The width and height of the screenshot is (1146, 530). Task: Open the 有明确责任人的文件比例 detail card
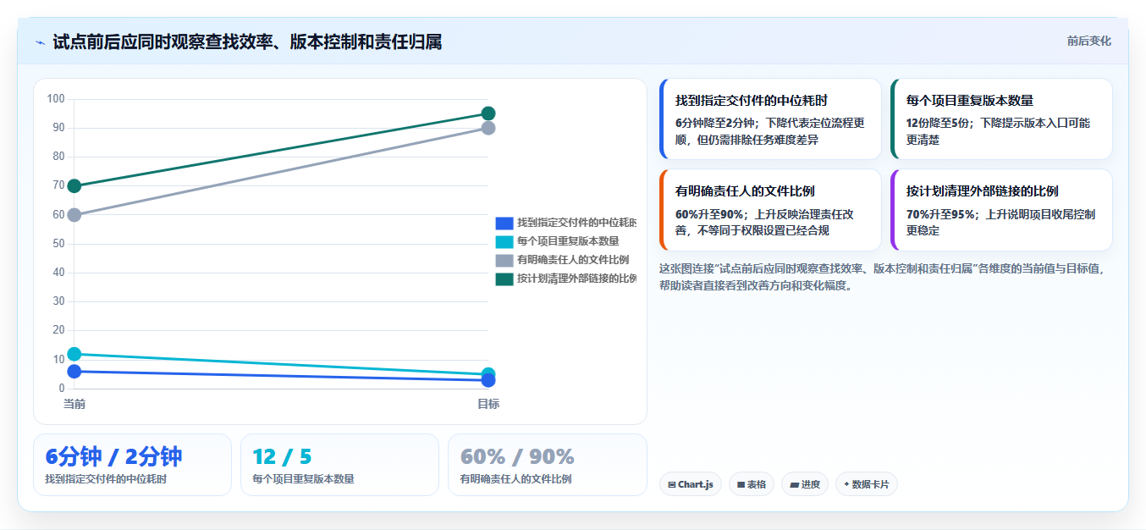pos(770,210)
